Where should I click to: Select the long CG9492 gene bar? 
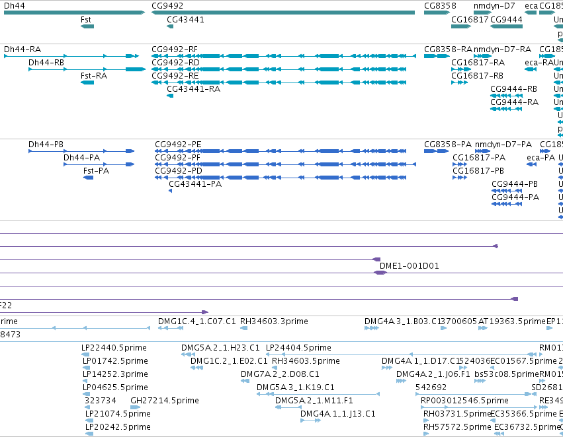tap(283, 13)
